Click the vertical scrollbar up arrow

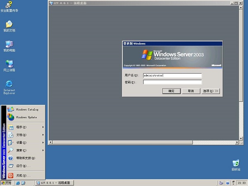(241, 7)
